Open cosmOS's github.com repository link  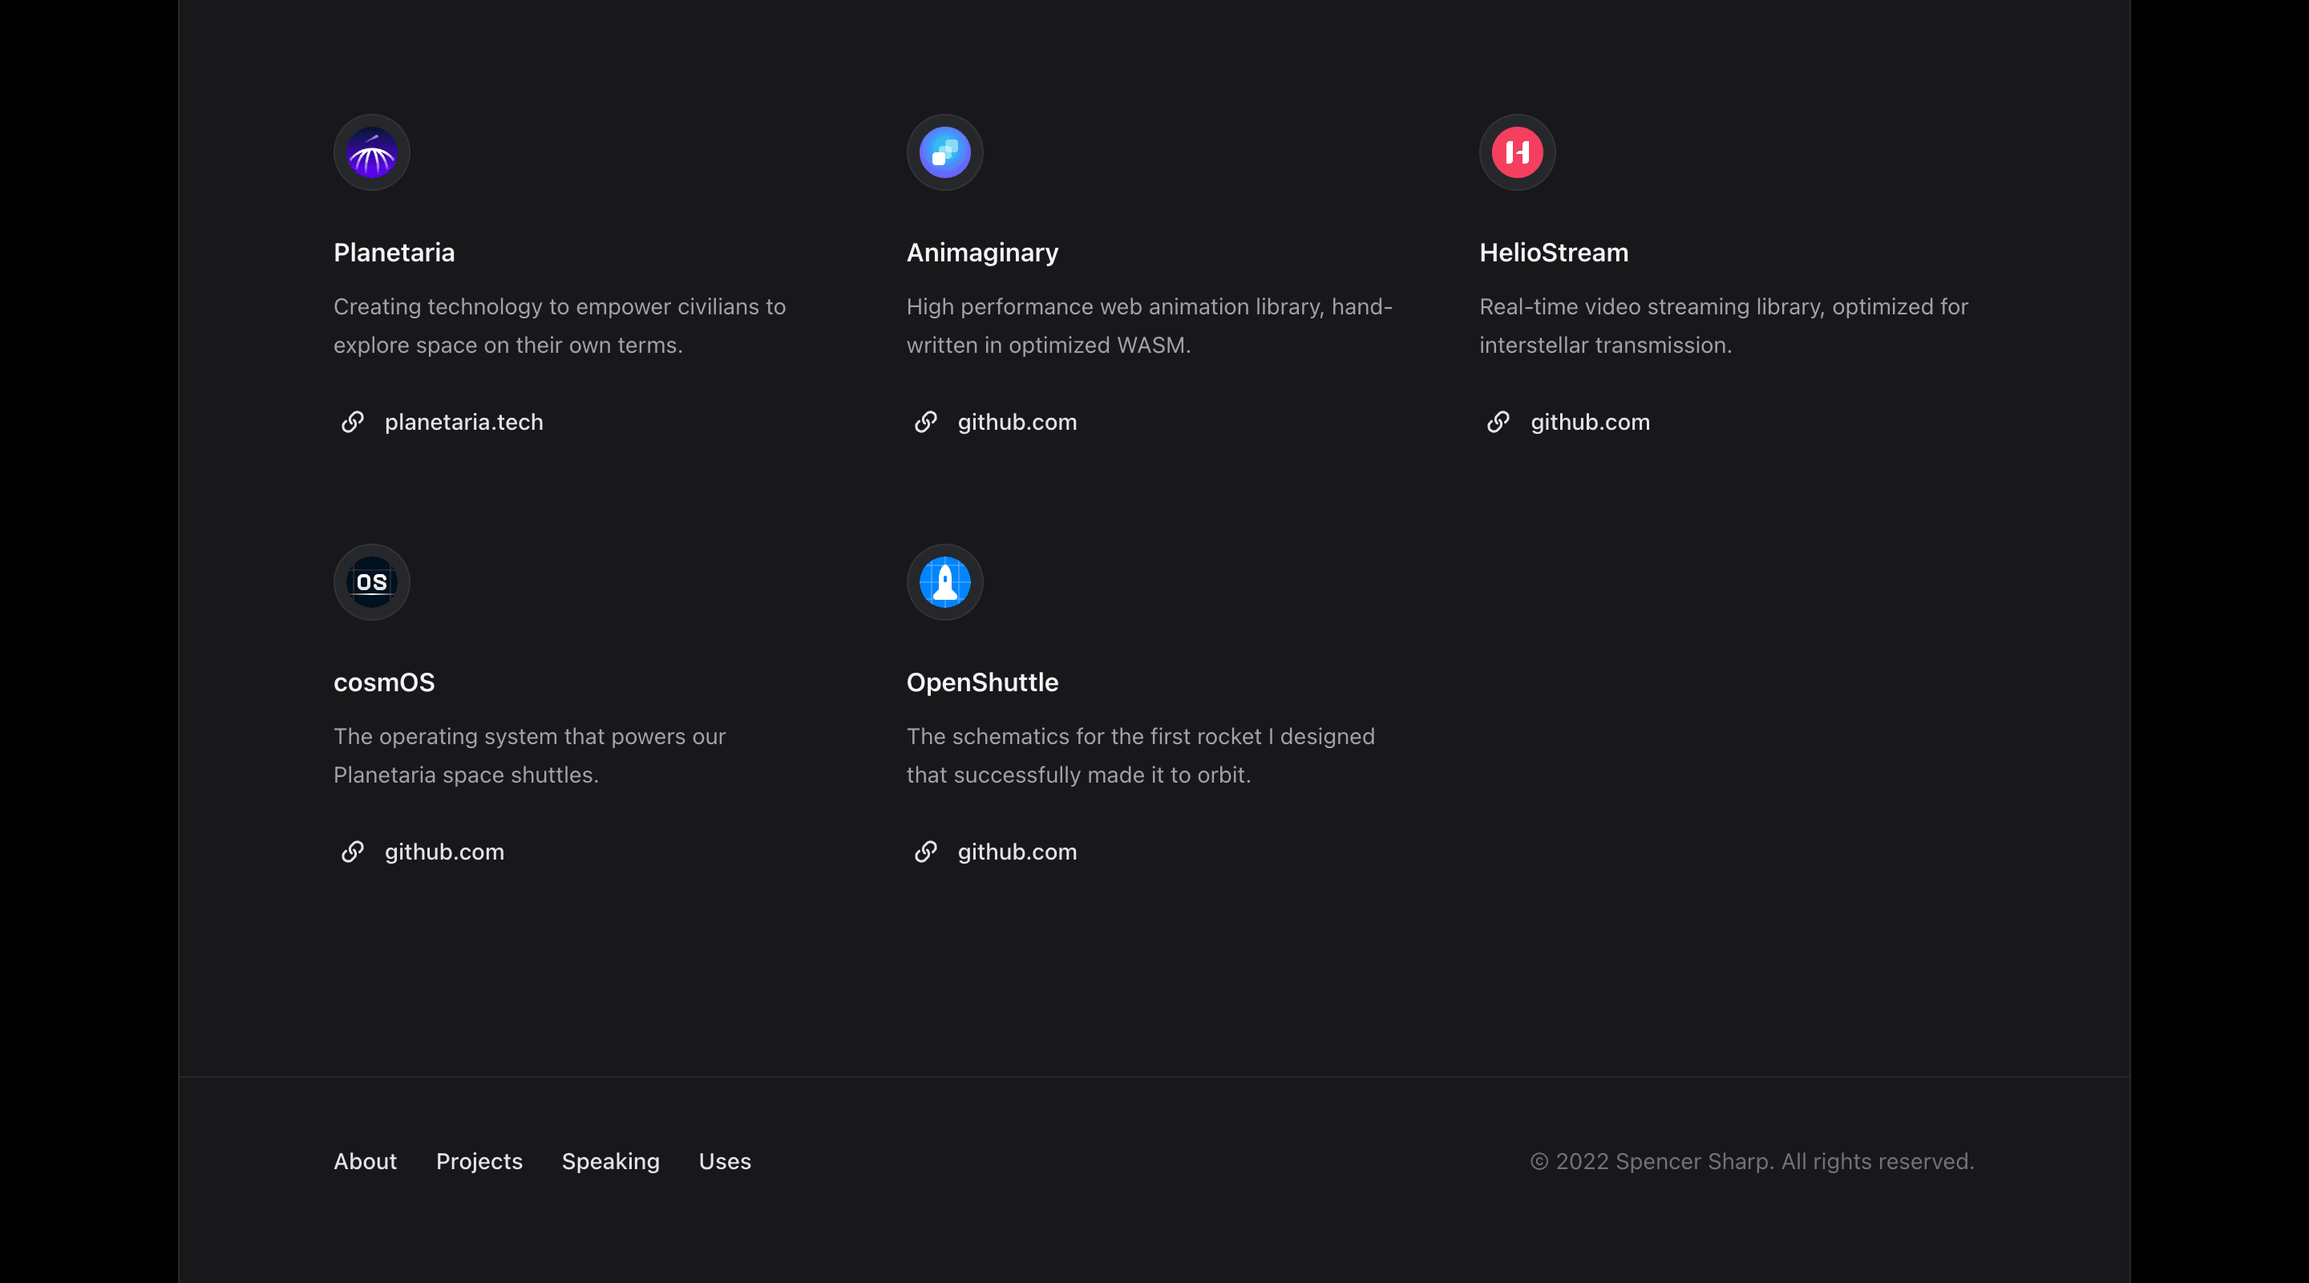click(443, 852)
